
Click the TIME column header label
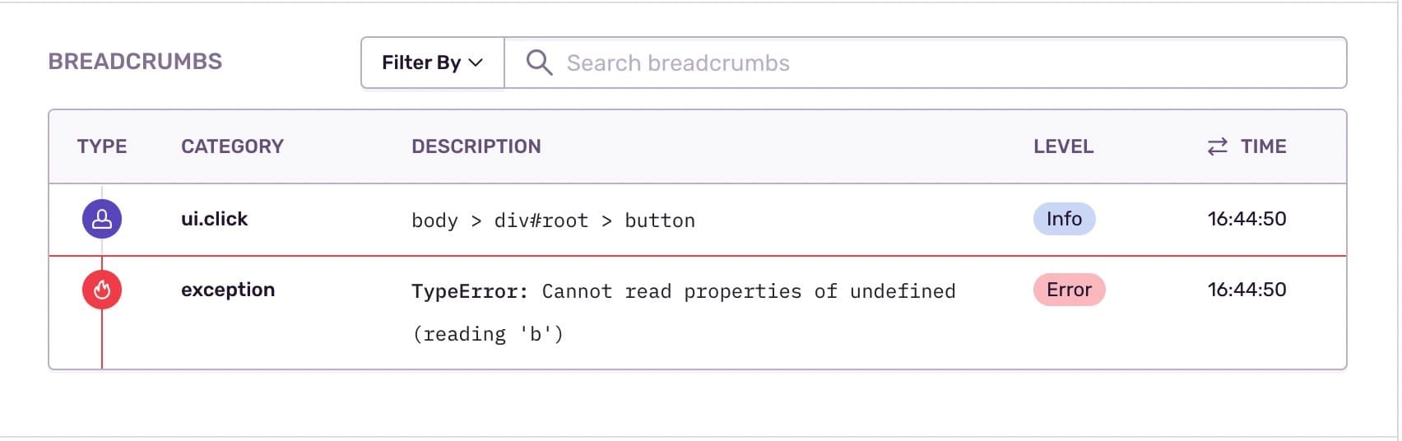click(x=1263, y=146)
